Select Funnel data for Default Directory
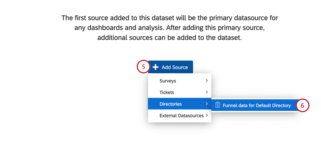 pyautogui.click(x=257, y=105)
